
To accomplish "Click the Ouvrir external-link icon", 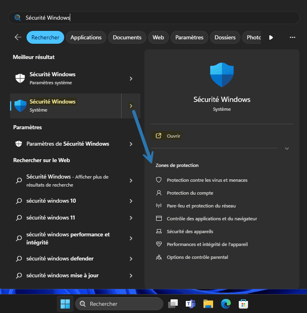I will click(158, 136).
